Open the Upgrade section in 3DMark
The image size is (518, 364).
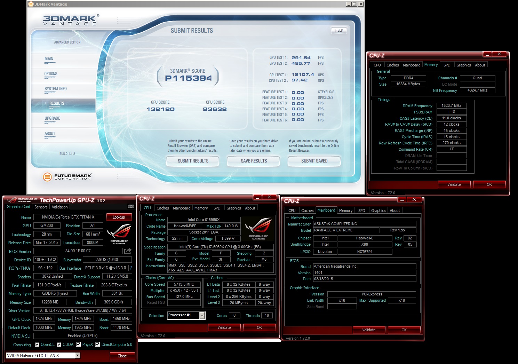coord(53,118)
